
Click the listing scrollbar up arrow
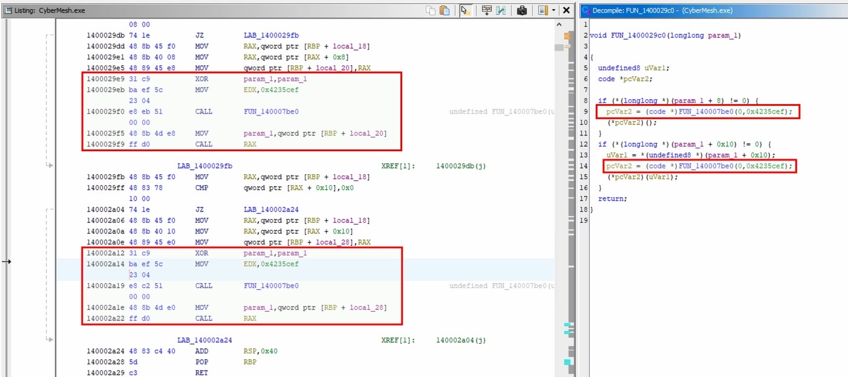point(558,24)
